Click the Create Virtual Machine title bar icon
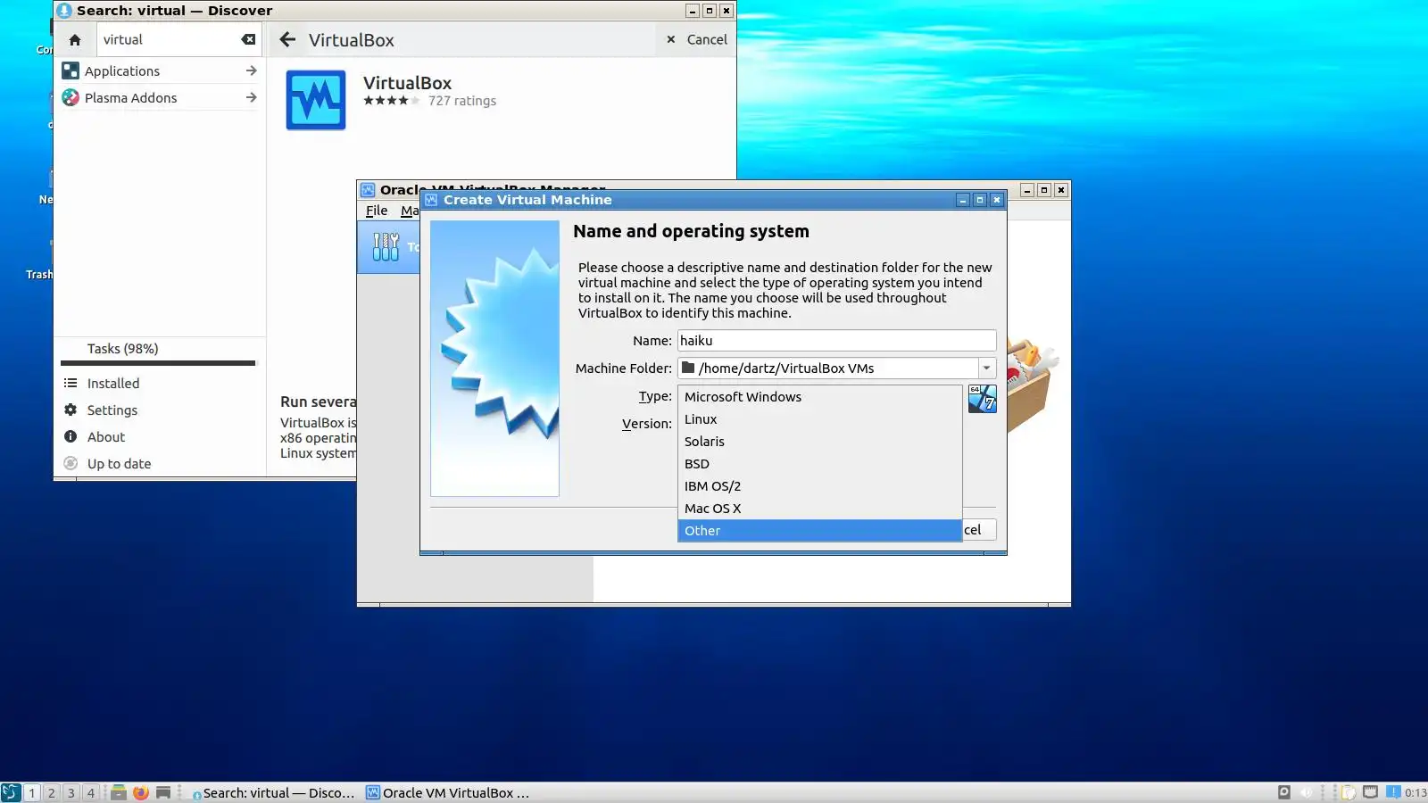 point(432,200)
